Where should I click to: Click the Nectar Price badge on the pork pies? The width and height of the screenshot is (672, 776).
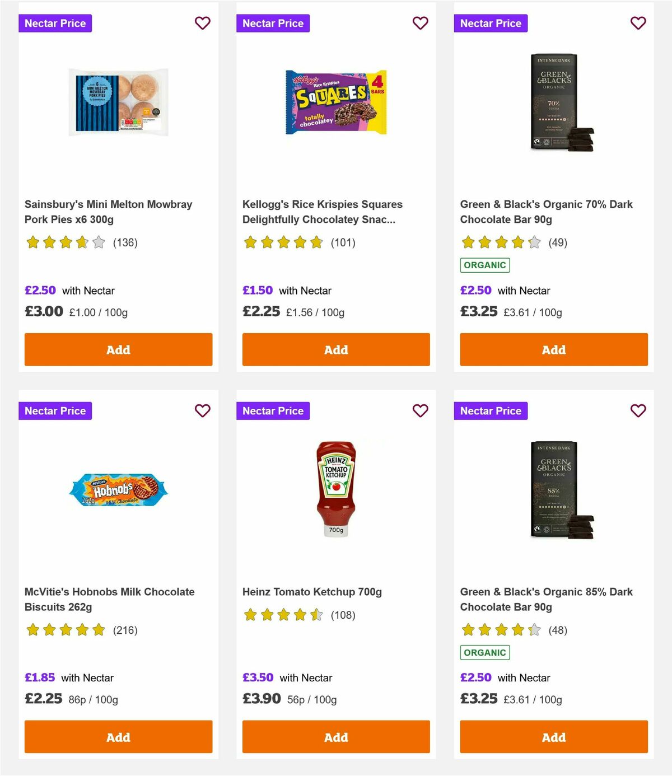tap(55, 23)
